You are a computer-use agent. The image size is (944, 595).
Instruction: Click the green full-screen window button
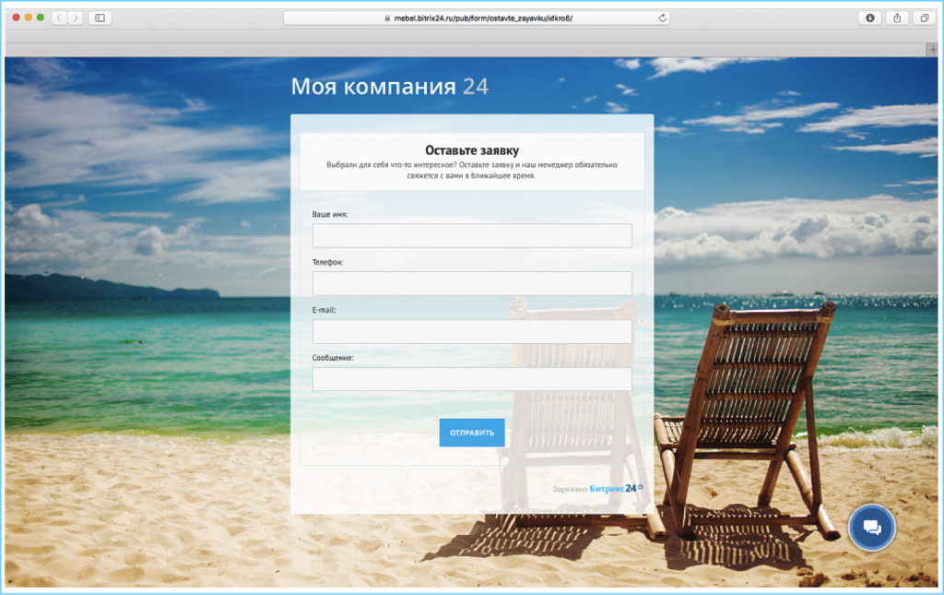(x=41, y=18)
